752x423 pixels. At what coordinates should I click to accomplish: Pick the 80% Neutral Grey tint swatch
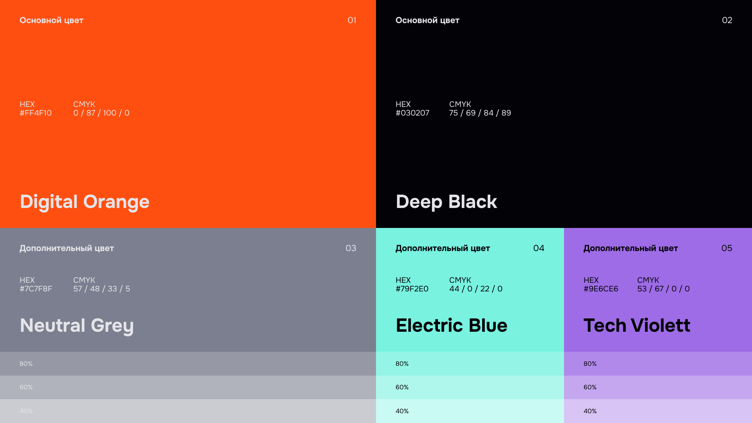pyautogui.click(x=188, y=363)
